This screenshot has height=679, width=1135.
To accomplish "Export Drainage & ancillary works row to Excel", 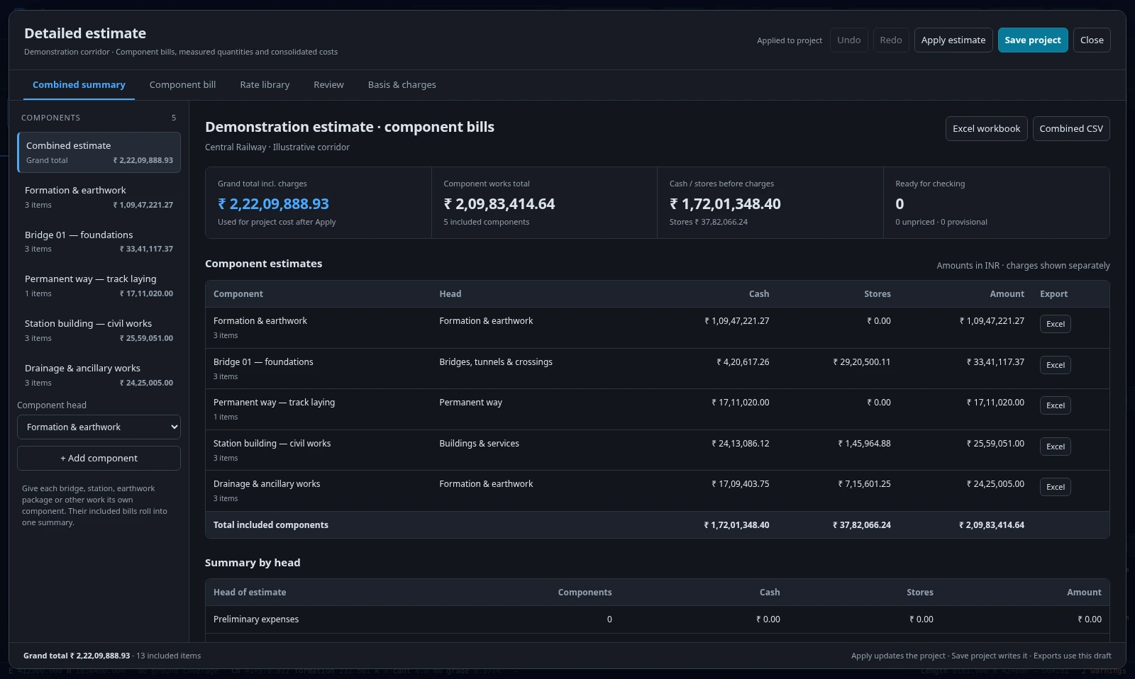I will click(x=1055, y=487).
